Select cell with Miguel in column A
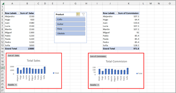 tap(12, 32)
